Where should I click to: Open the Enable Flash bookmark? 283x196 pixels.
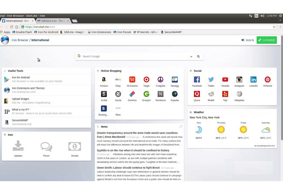[x=22, y=32]
